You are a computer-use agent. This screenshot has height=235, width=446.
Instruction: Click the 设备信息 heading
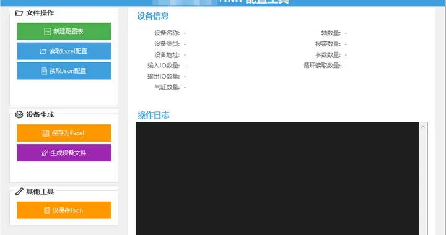pyautogui.click(x=153, y=16)
